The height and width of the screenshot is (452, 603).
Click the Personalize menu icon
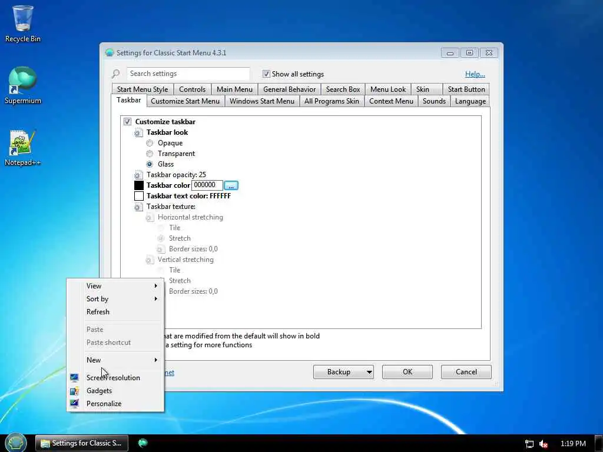74,404
